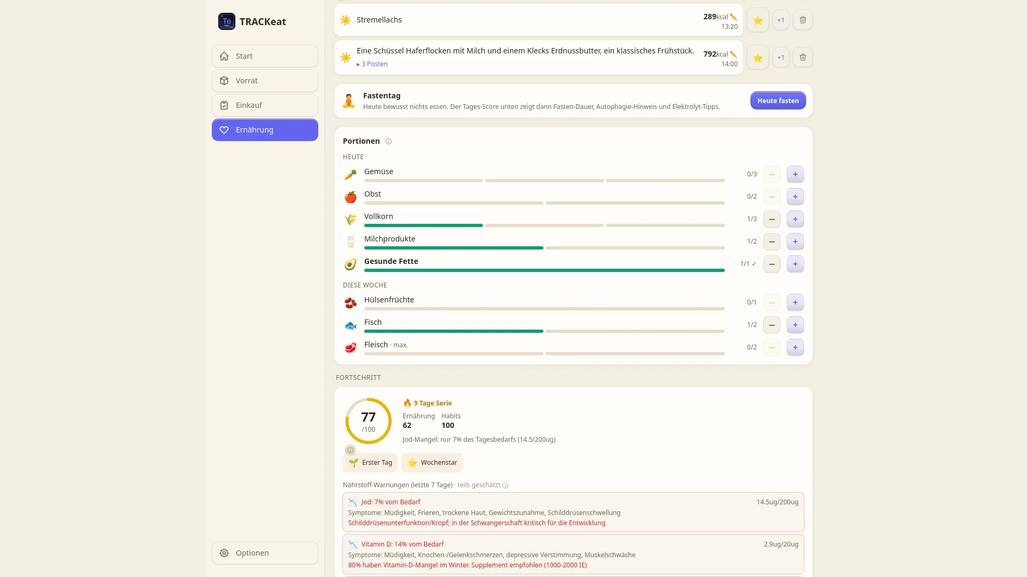Duplicate the Haferflocken entry with +1
1027x577 pixels.
pyautogui.click(x=781, y=58)
